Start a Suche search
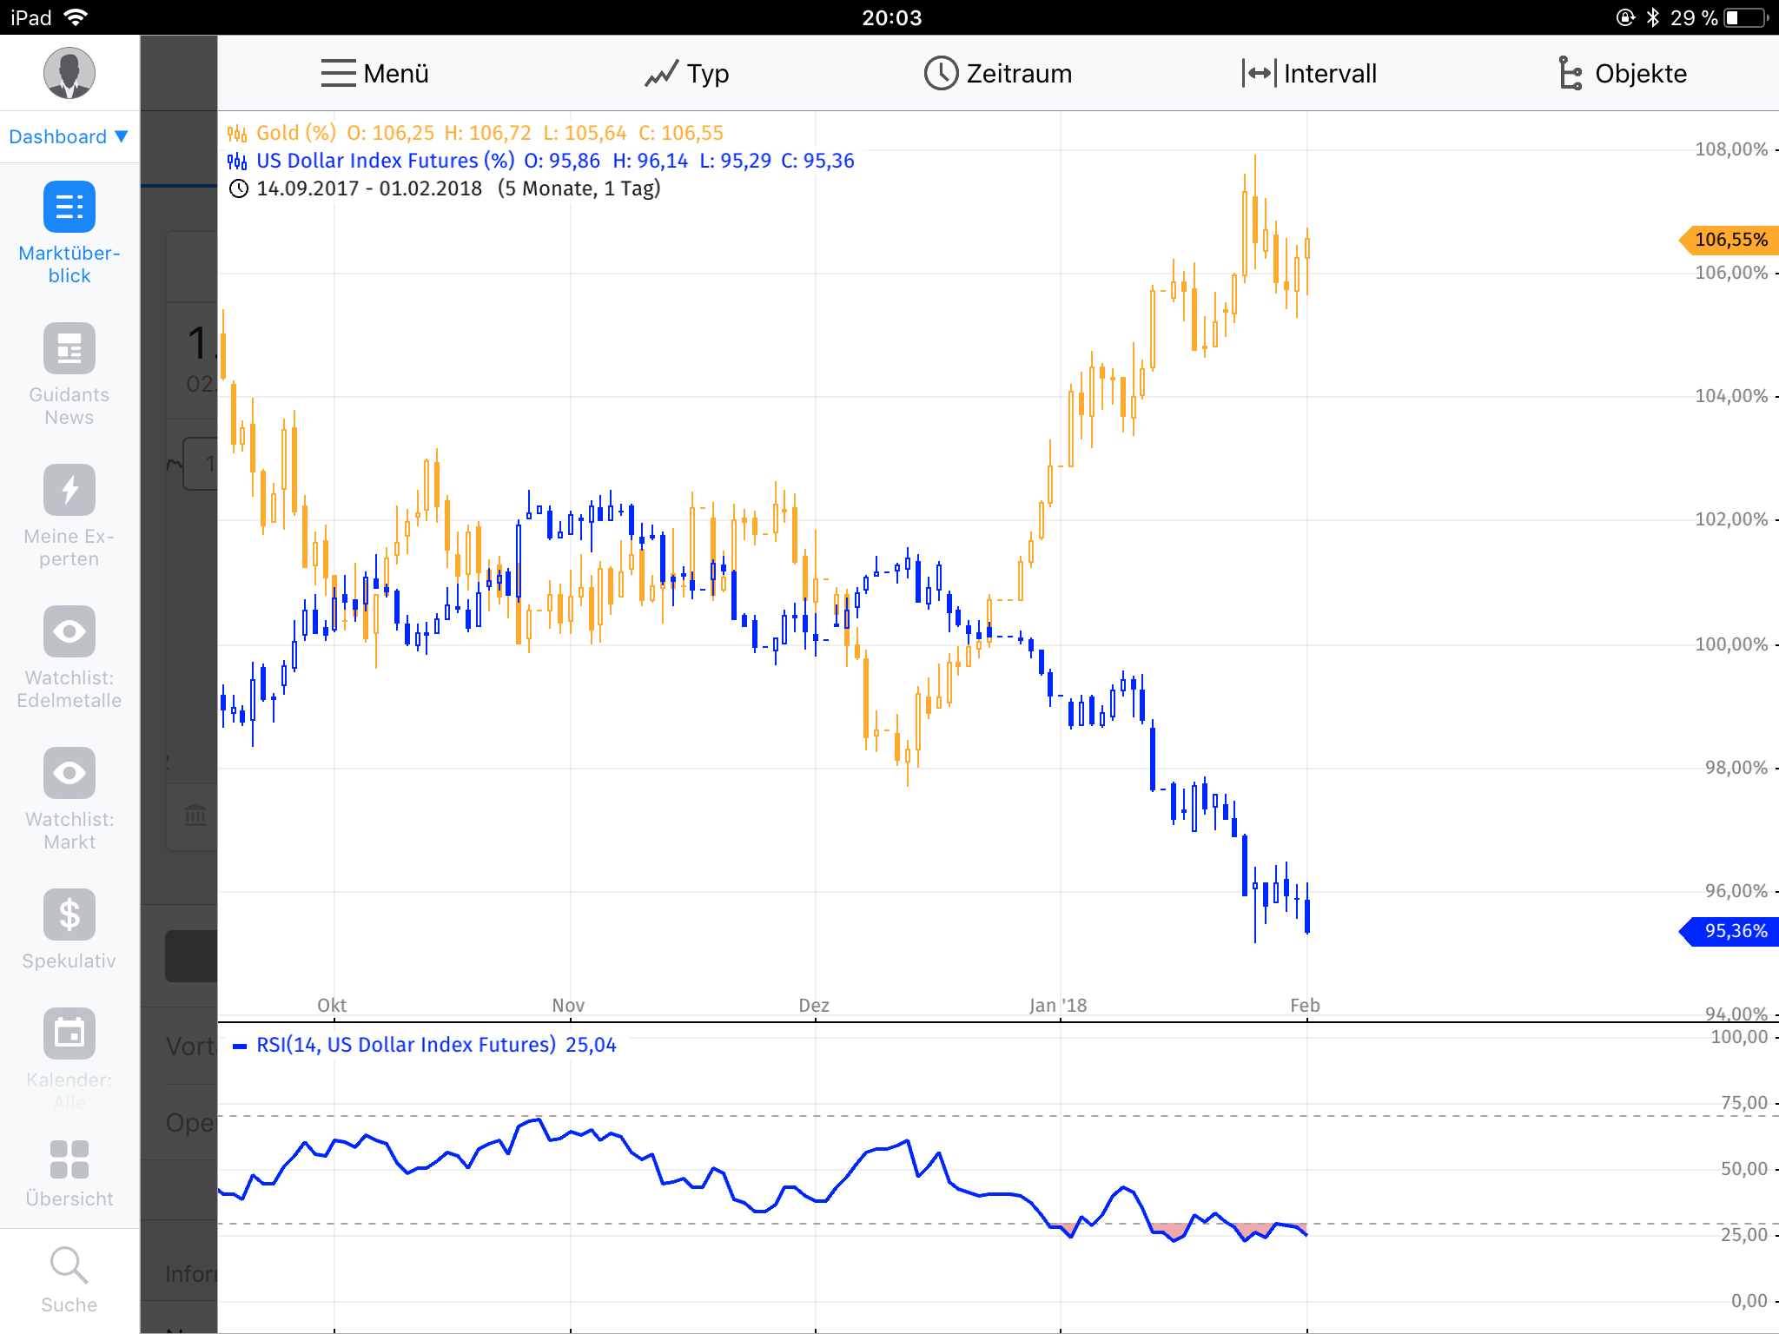Viewport: 1779px width, 1334px height. coord(69,1277)
